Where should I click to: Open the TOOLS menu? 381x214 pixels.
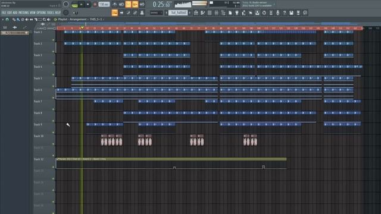coord(50,12)
